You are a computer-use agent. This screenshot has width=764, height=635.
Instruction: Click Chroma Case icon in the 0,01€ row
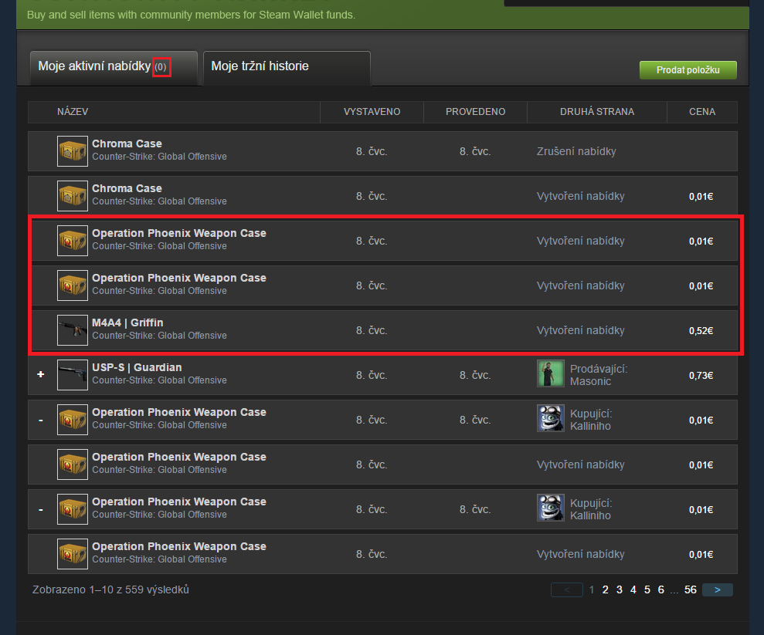click(73, 196)
